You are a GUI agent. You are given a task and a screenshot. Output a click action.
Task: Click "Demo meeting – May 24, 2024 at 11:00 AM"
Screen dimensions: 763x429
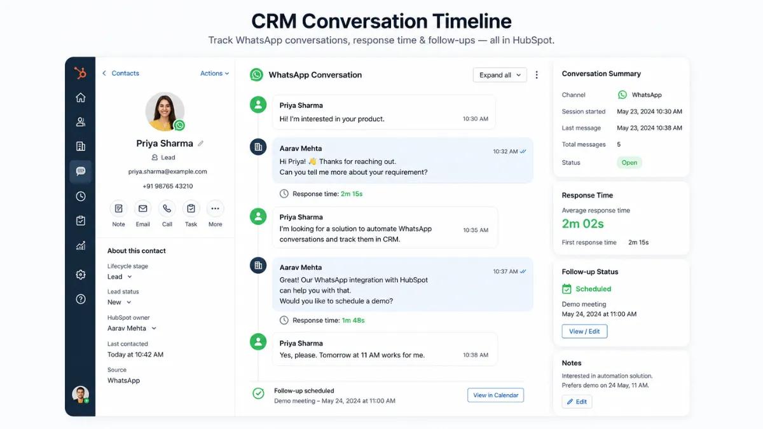(x=334, y=401)
